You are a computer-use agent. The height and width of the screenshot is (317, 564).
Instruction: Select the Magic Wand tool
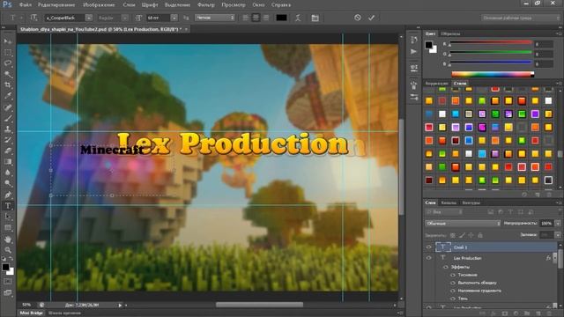click(8, 74)
